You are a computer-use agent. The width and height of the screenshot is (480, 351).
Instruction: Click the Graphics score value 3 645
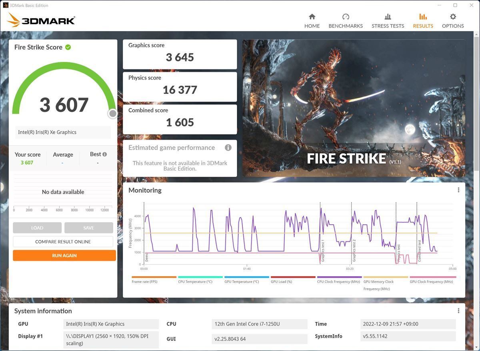pyautogui.click(x=180, y=57)
